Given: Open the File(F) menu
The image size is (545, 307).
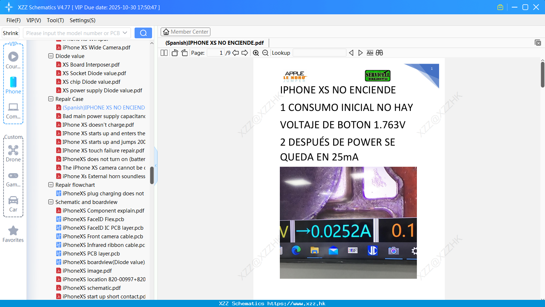Looking at the screenshot, I should [x=14, y=20].
